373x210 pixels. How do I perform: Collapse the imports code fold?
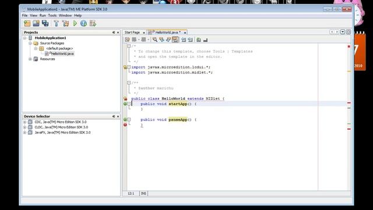point(129,67)
